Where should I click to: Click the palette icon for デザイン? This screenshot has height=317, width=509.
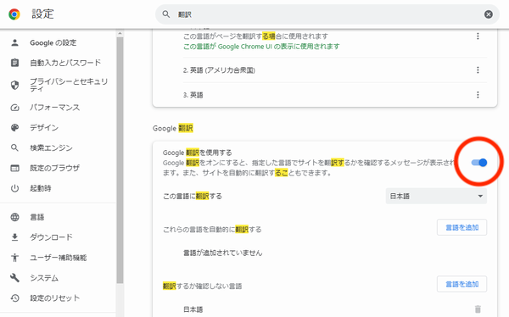(x=14, y=127)
